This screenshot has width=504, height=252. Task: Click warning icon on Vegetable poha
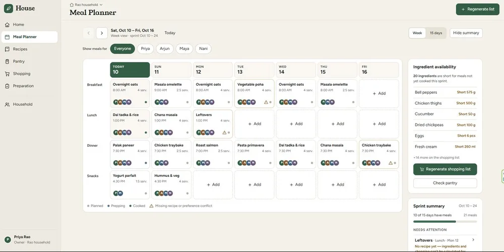pyautogui.click(x=266, y=102)
